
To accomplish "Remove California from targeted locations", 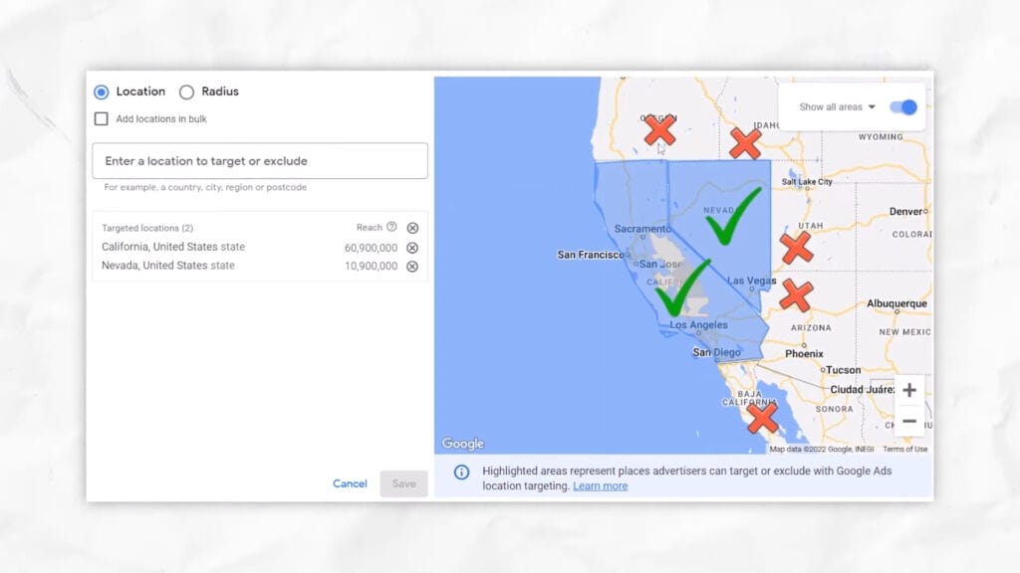I will (413, 246).
